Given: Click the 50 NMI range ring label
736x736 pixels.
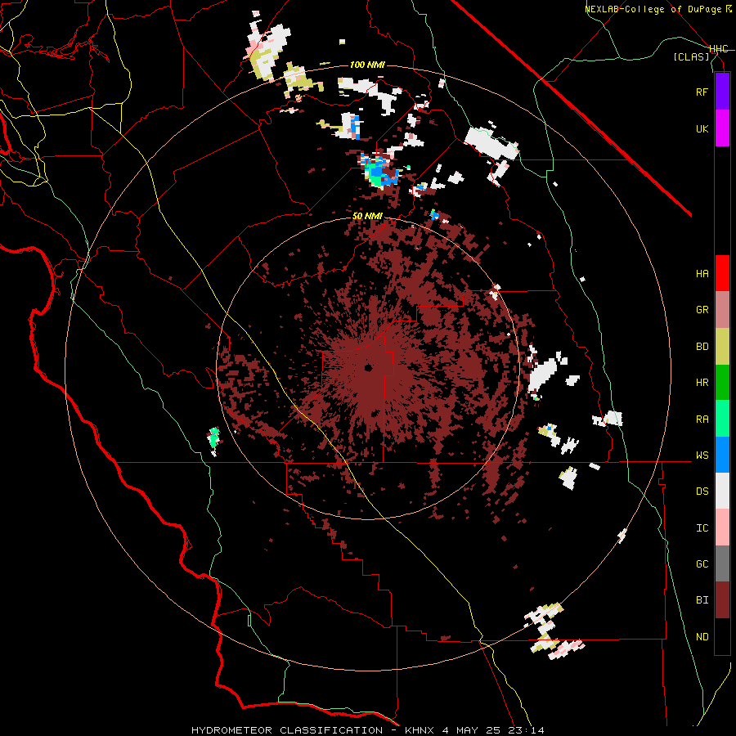Looking at the screenshot, I should coord(367,217).
